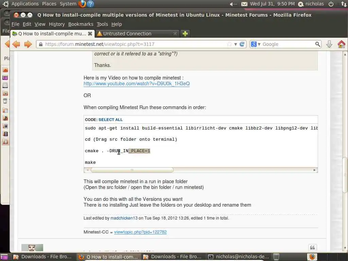Viewport: 348px width, 261px height.
Task: Click 'cd (Drag src folder onto terminal)' line
Action: [131, 139]
